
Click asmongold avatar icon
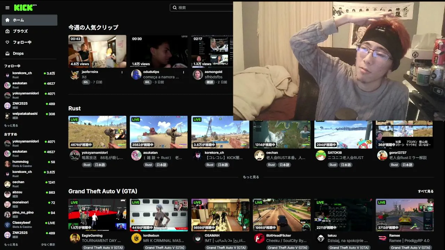click(x=198, y=75)
